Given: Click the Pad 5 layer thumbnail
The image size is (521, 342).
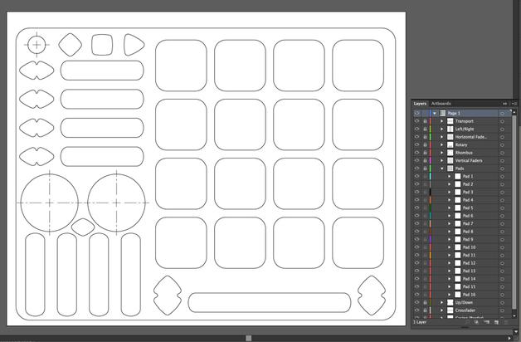Looking at the screenshot, I should [458, 208].
